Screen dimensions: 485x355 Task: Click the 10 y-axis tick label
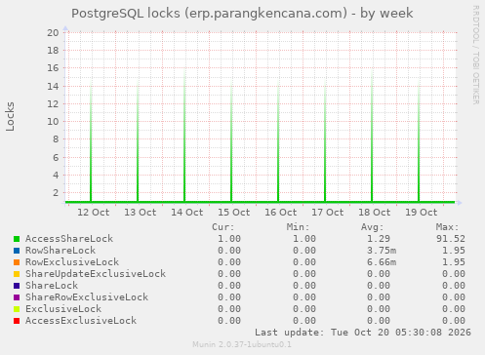(x=53, y=122)
